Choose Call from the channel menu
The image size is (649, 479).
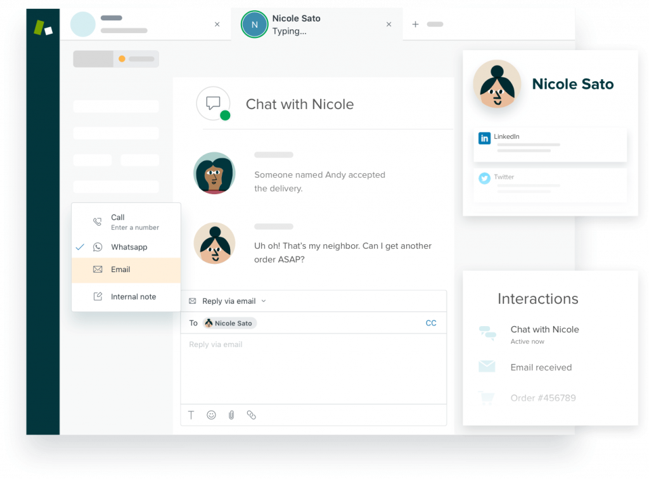pyautogui.click(x=126, y=221)
